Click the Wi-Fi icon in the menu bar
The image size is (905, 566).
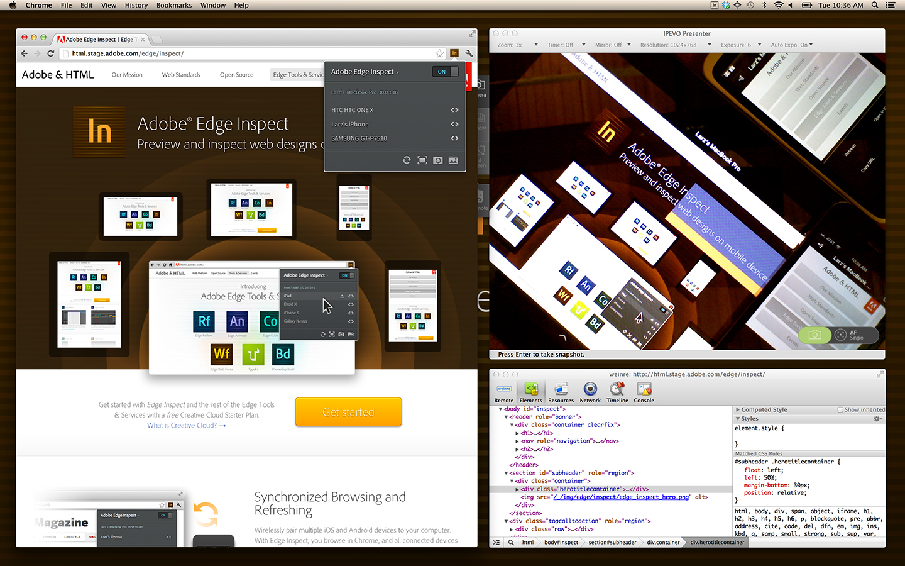(x=779, y=5)
